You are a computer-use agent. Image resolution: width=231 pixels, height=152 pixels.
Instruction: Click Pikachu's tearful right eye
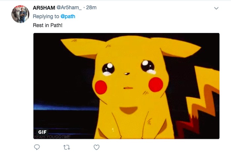(147, 66)
